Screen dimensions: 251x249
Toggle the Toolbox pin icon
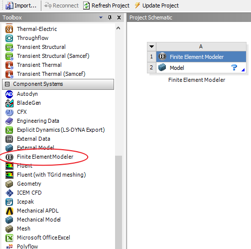coord(110,17)
